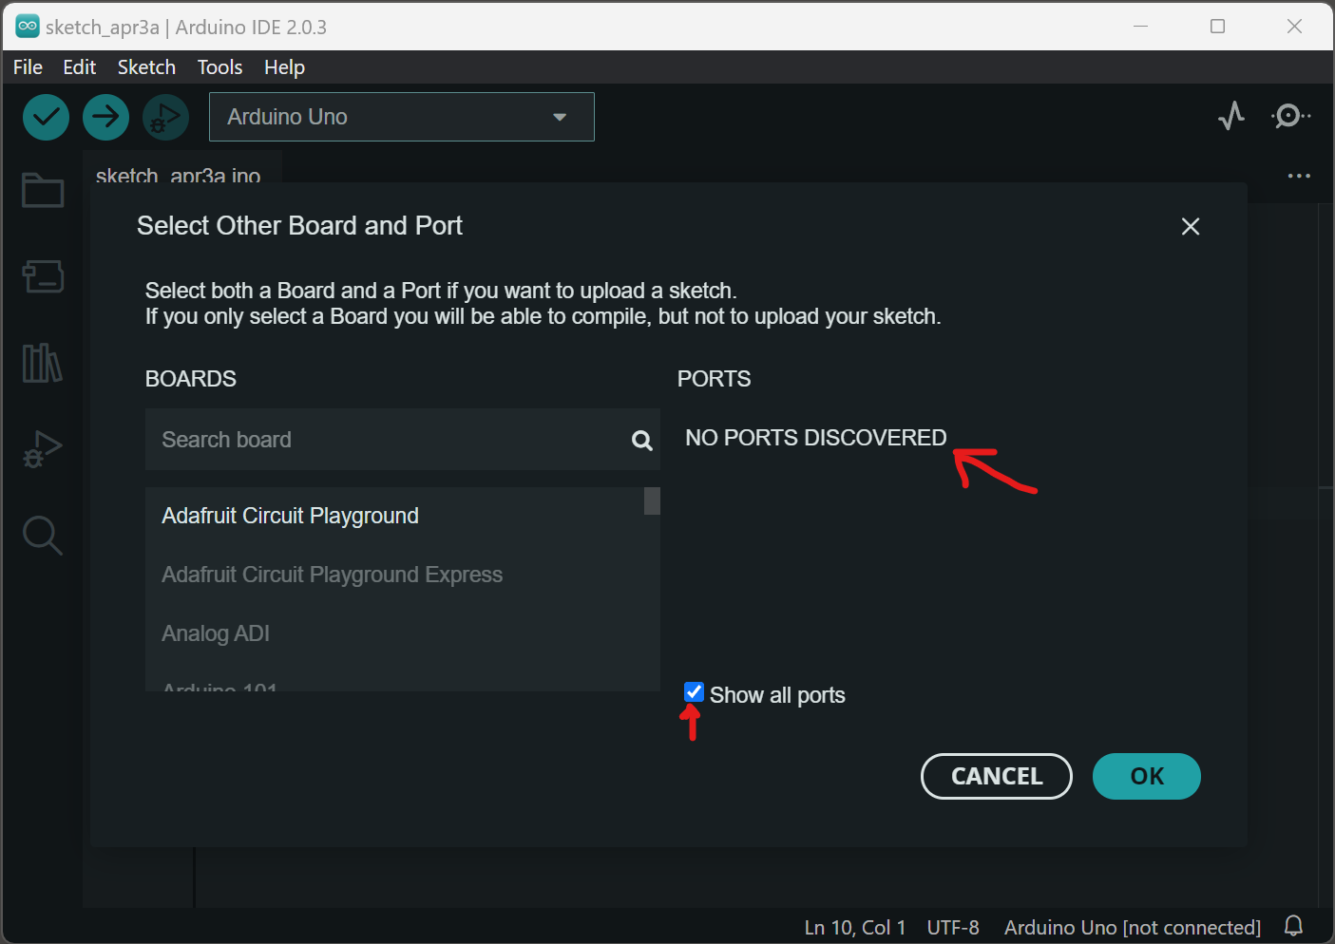Image resolution: width=1335 pixels, height=944 pixels.
Task: Select Adafruit Circuit Playground board
Action: [x=394, y=516]
